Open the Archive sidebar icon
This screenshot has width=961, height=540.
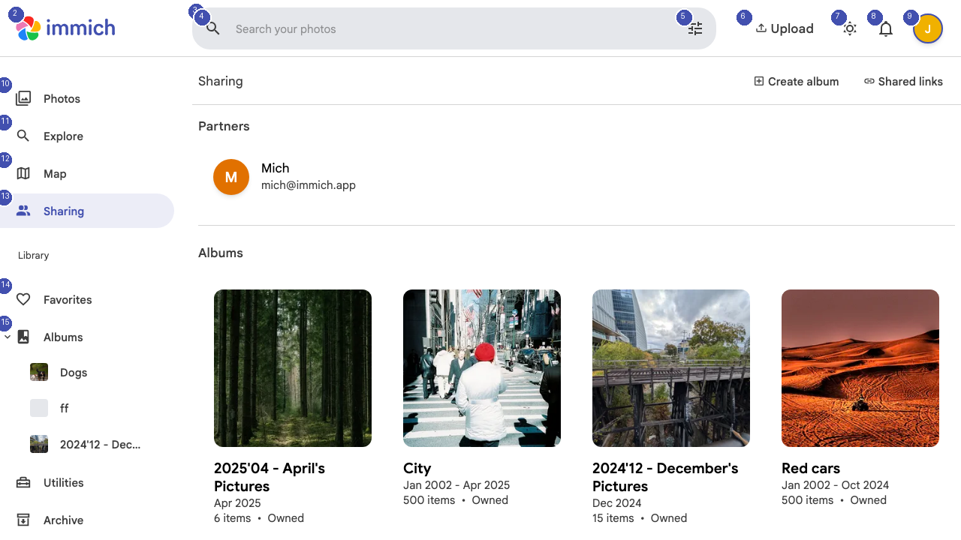23,520
